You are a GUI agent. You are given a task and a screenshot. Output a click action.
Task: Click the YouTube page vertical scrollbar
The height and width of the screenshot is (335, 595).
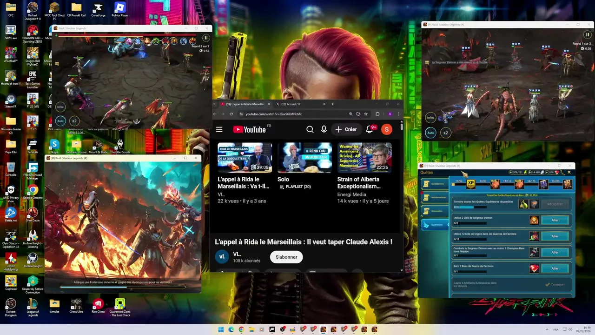(402, 127)
